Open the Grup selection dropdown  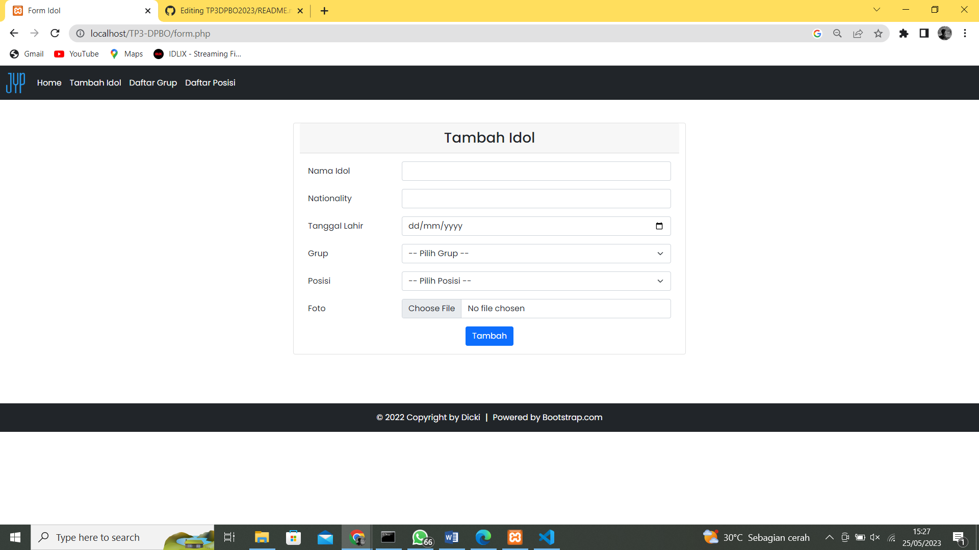point(536,253)
